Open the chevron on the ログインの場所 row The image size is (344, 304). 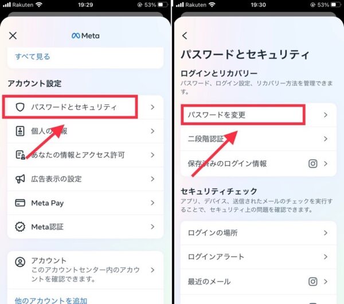(x=326, y=233)
